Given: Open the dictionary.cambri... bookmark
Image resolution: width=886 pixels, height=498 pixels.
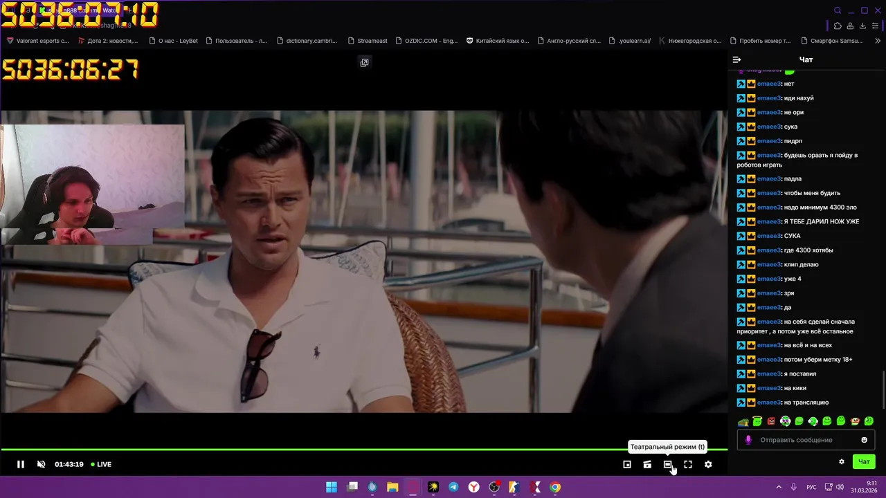Looking at the screenshot, I should [x=306, y=41].
